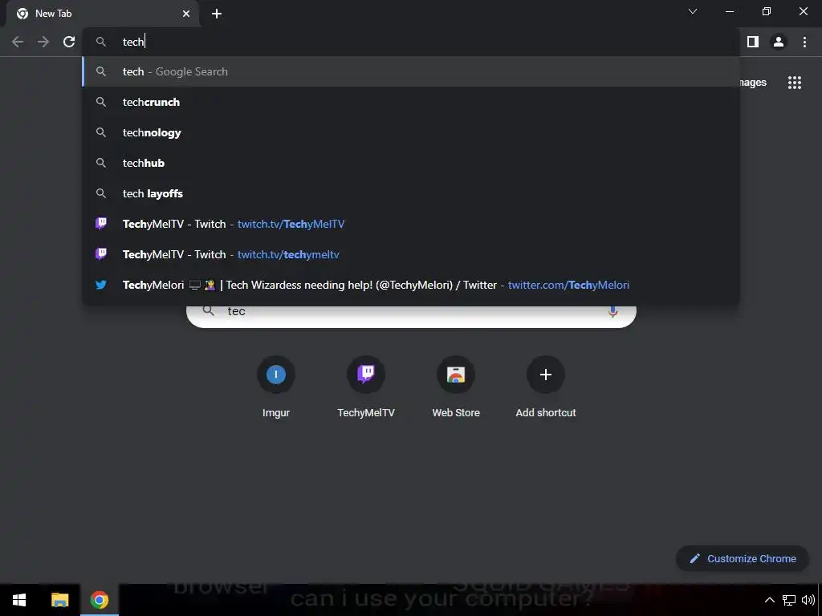Open the TechyMelTV shortcut tile
The image size is (822, 616).
[366, 387]
